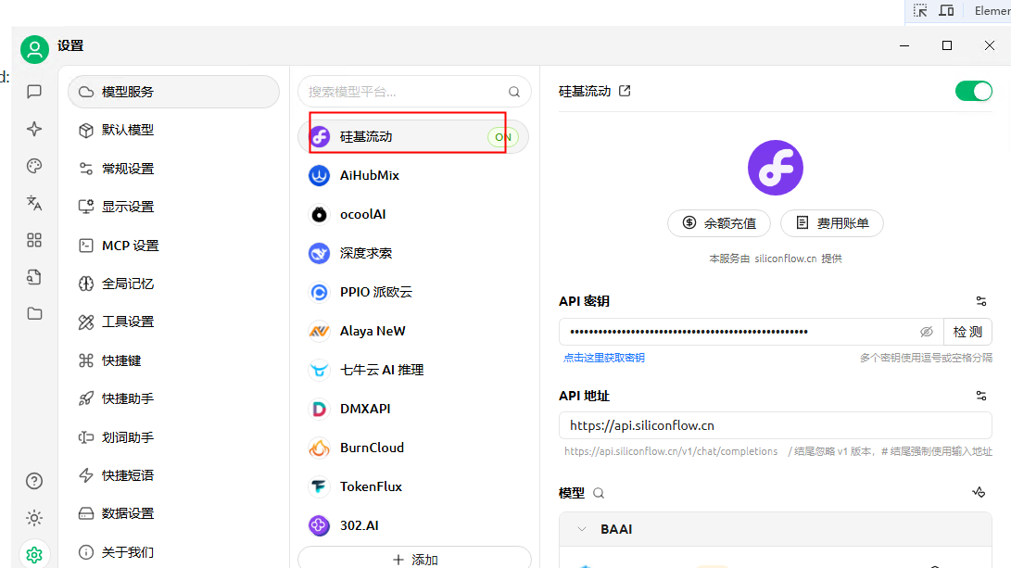This screenshot has height=568, width=1011.
Task: Open the chat assistant sidebar icon
Action: [x=35, y=92]
